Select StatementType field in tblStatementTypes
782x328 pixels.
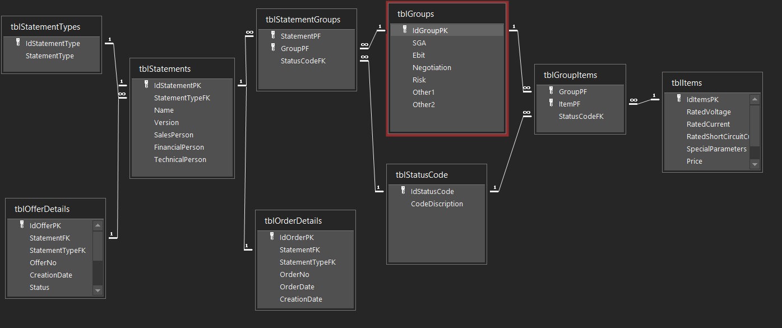tap(50, 56)
